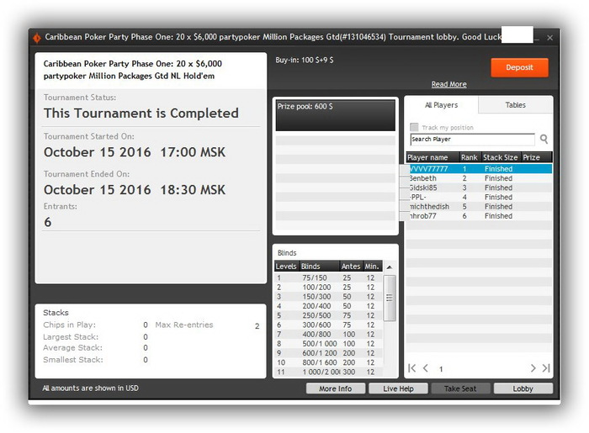
Task: Select blinds level 4 row 200/400
Action: click(x=329, y=306)
